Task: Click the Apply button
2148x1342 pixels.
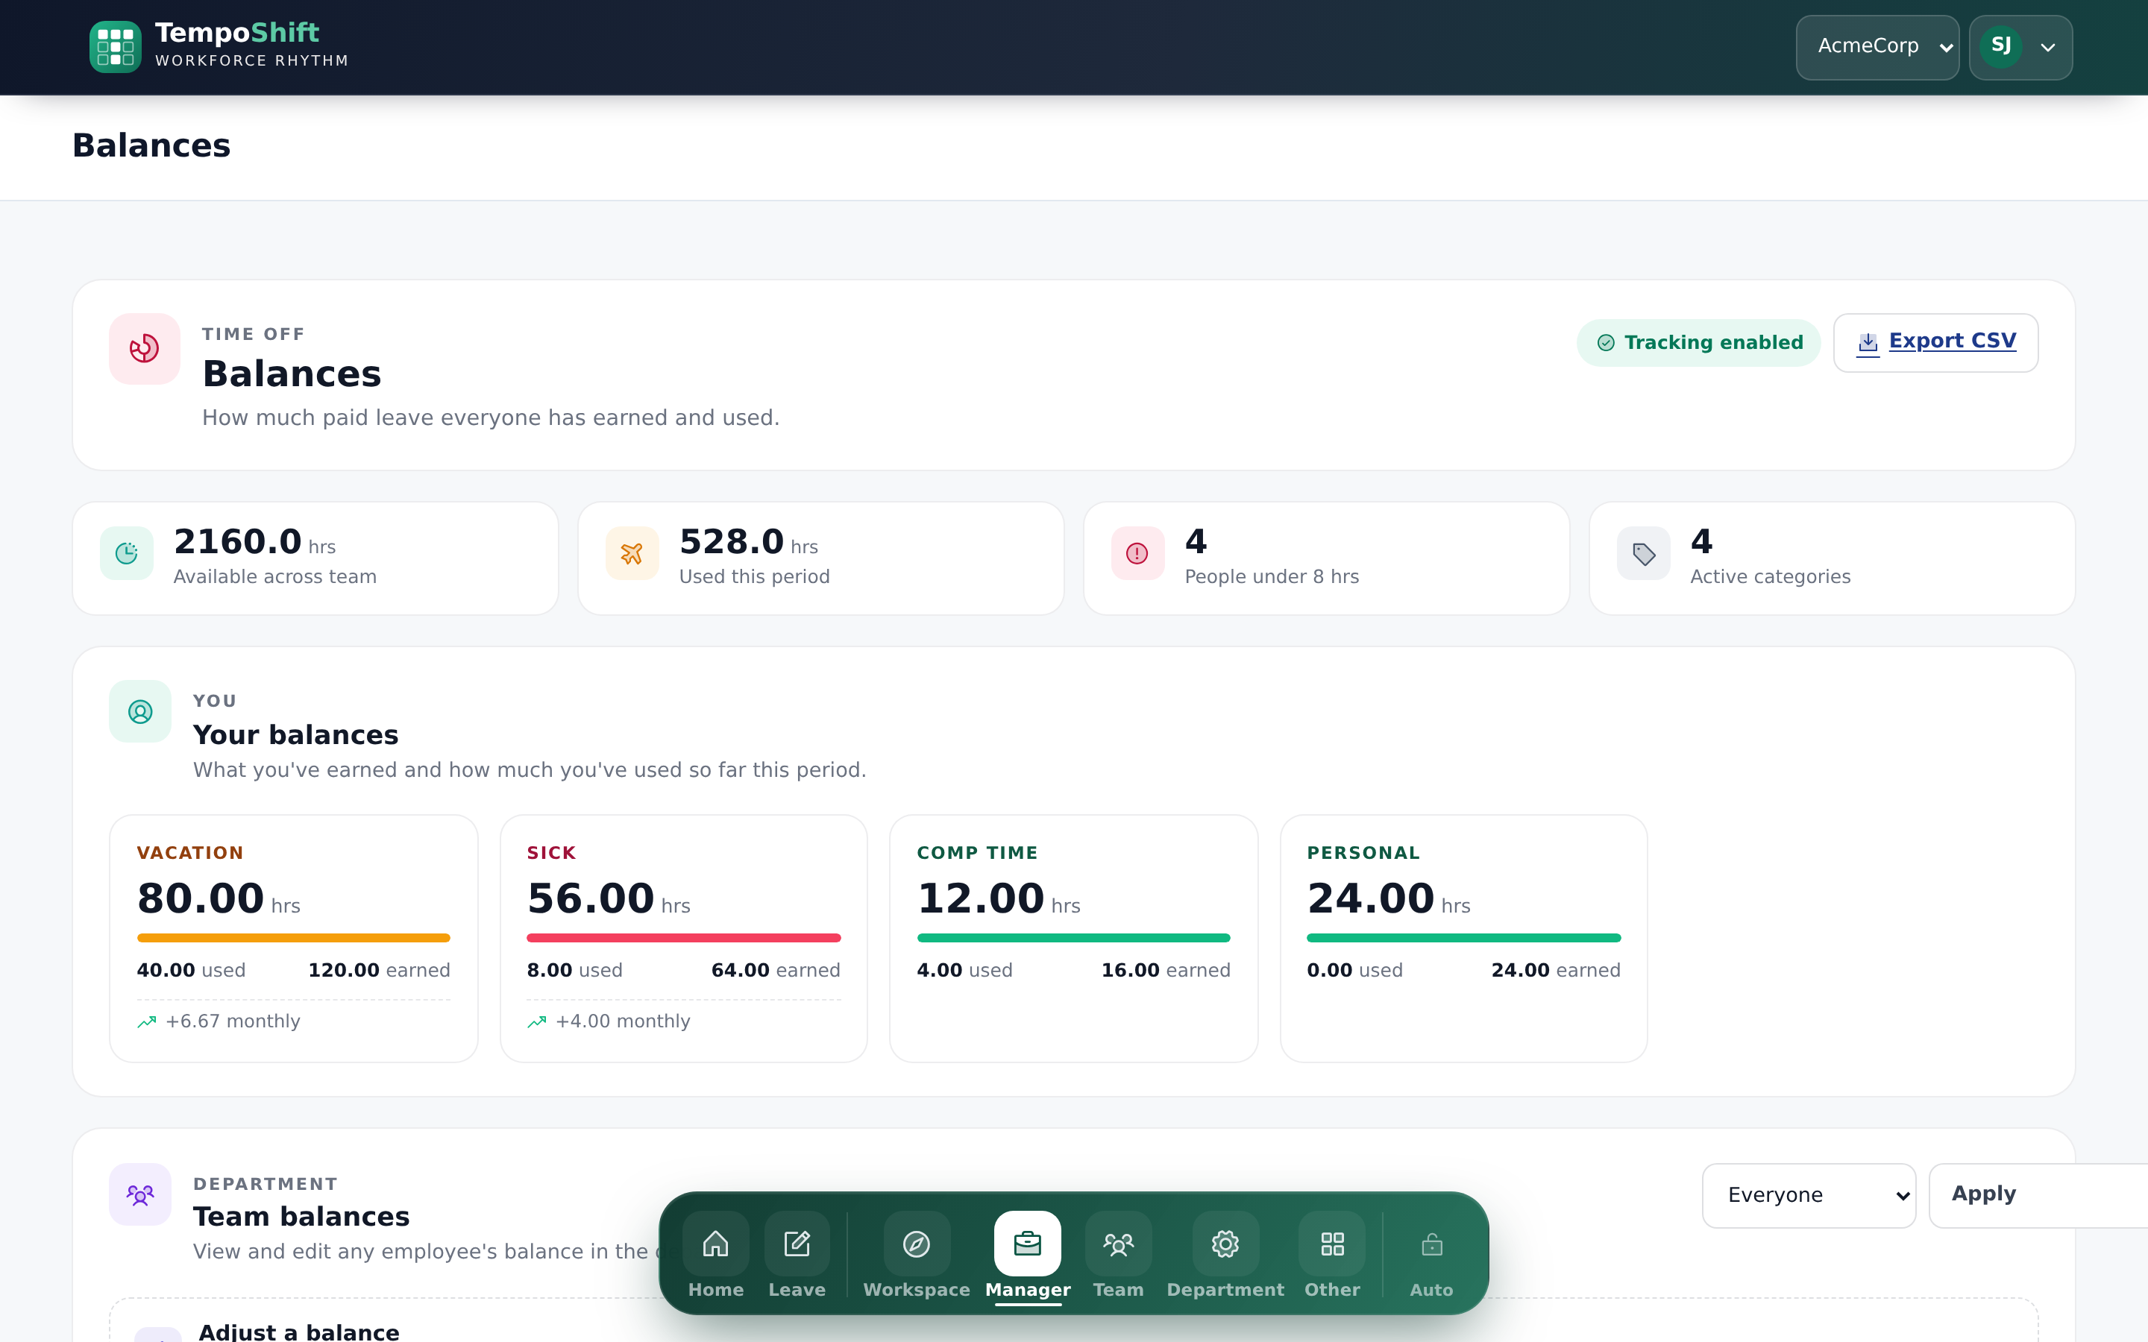Action: pos(2038,1196)
